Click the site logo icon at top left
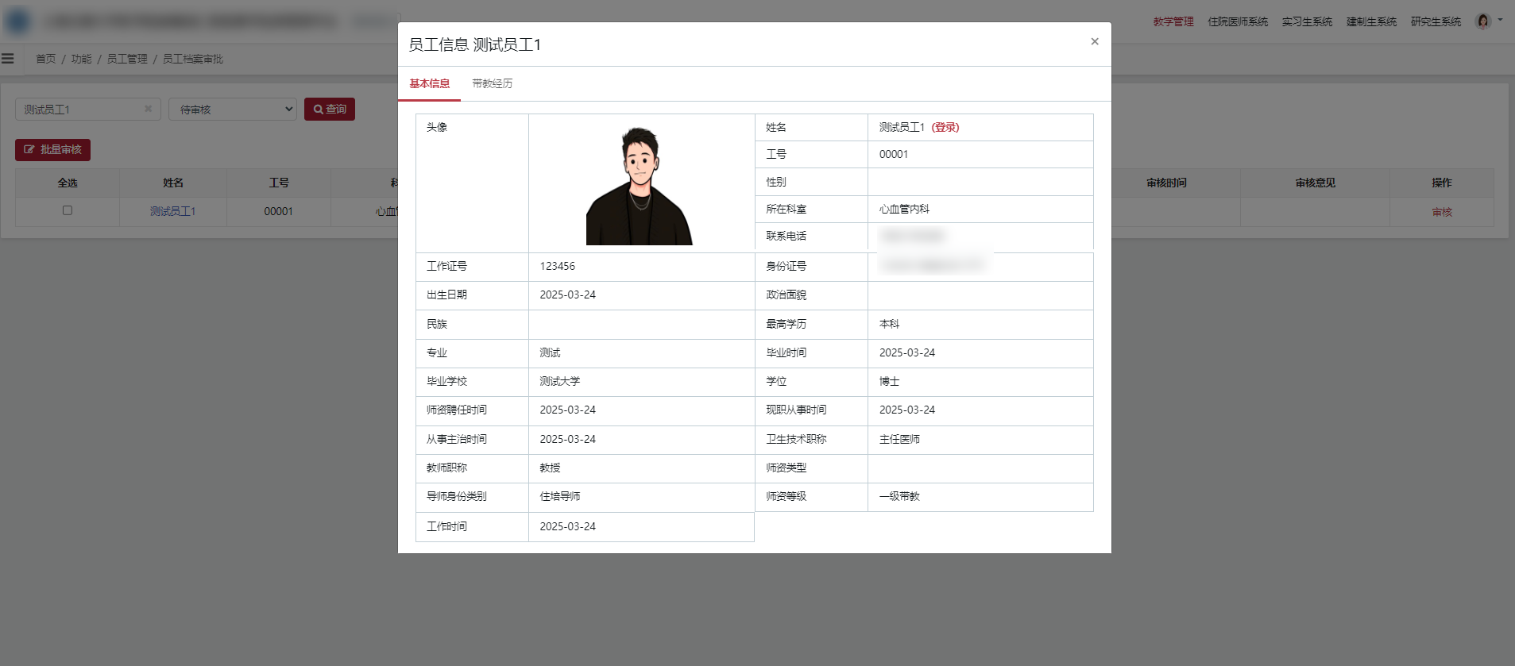 (x=17, y=21)
